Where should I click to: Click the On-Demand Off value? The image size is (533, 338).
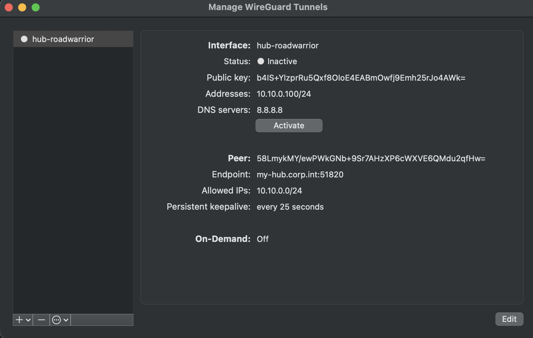[262, 239]
